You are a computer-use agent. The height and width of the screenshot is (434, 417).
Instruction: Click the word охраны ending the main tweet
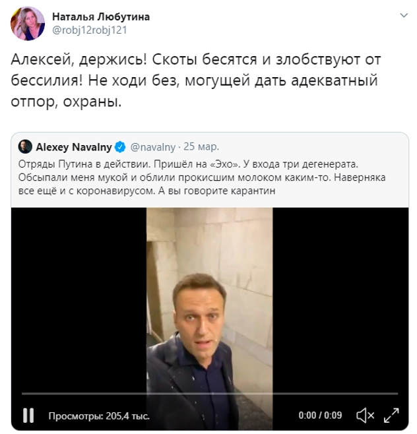point(92,102)
